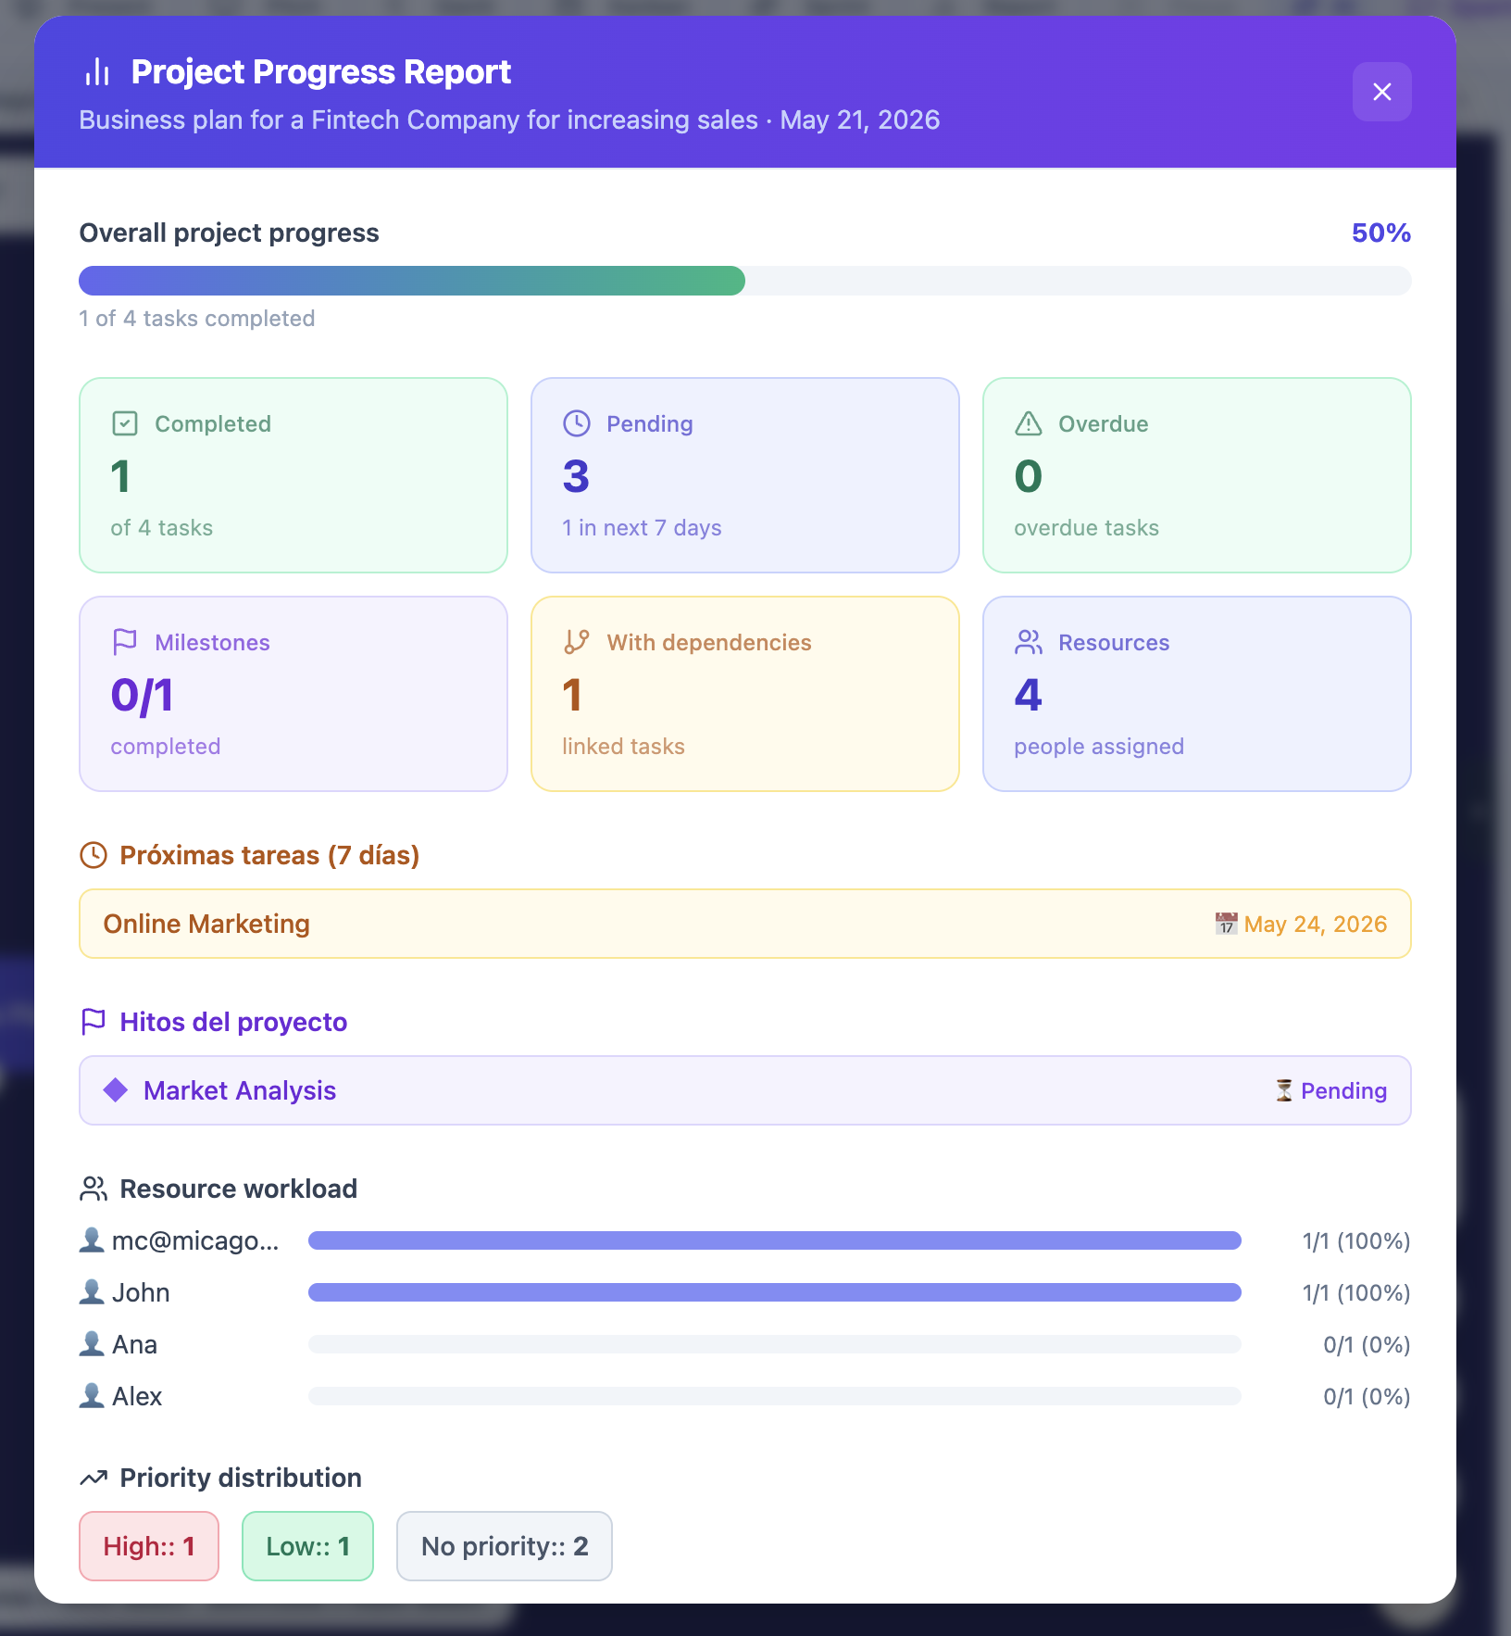Click the clock icon beside Próximas tareas

[94, 855]
